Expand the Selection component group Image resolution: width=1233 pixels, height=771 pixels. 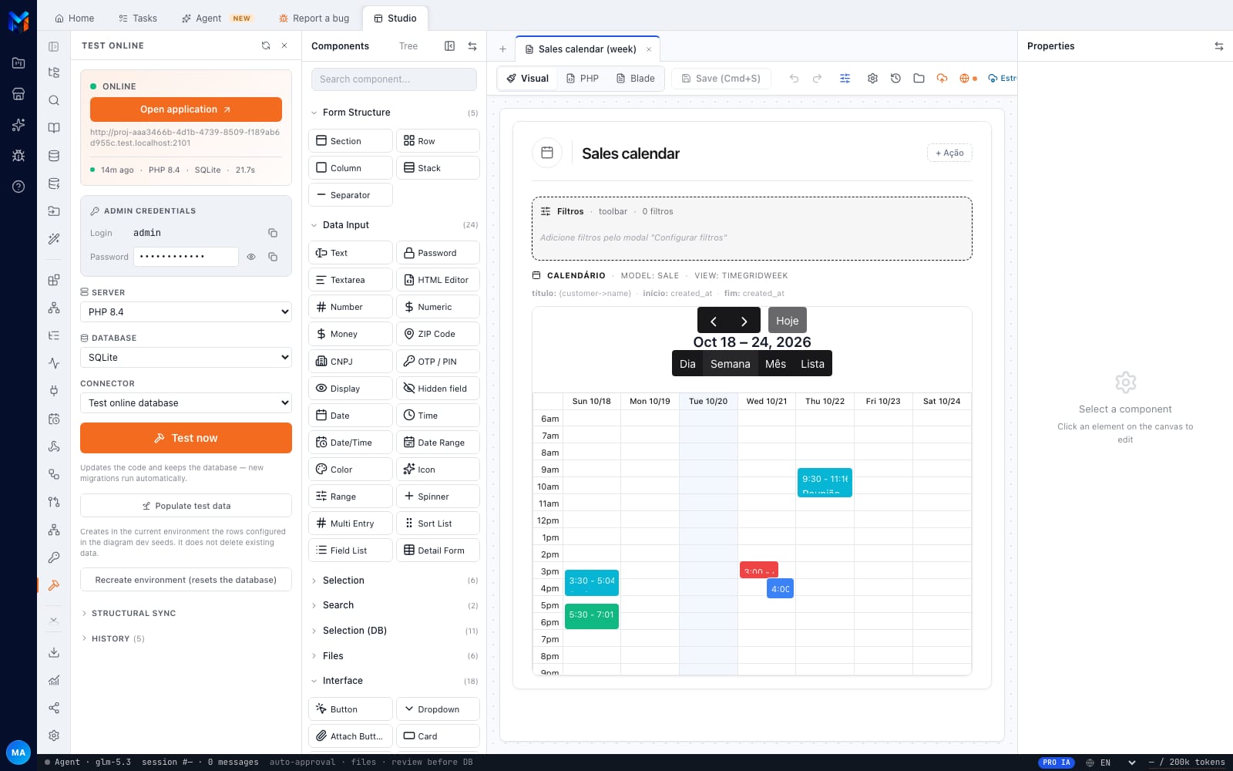pos(394,581)
